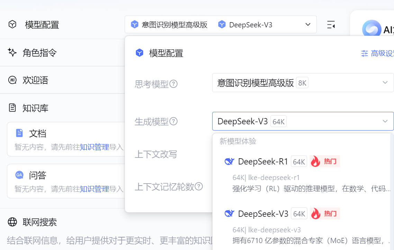The image size is (394, 250).
Task: Select the 角色指令 sidebar section
Action: (39, 53)
